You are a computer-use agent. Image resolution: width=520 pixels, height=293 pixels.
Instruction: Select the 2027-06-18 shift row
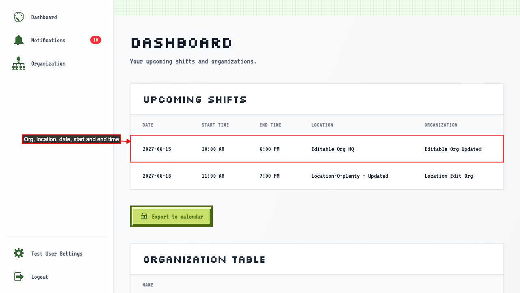tap(317, 176)
